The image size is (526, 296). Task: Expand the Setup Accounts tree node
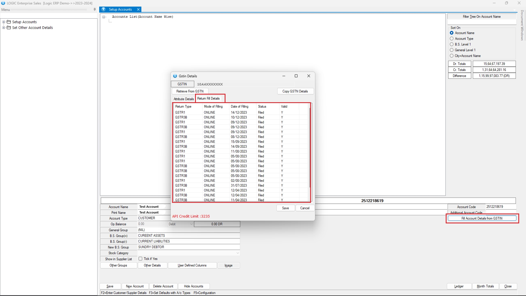(4, 22)
